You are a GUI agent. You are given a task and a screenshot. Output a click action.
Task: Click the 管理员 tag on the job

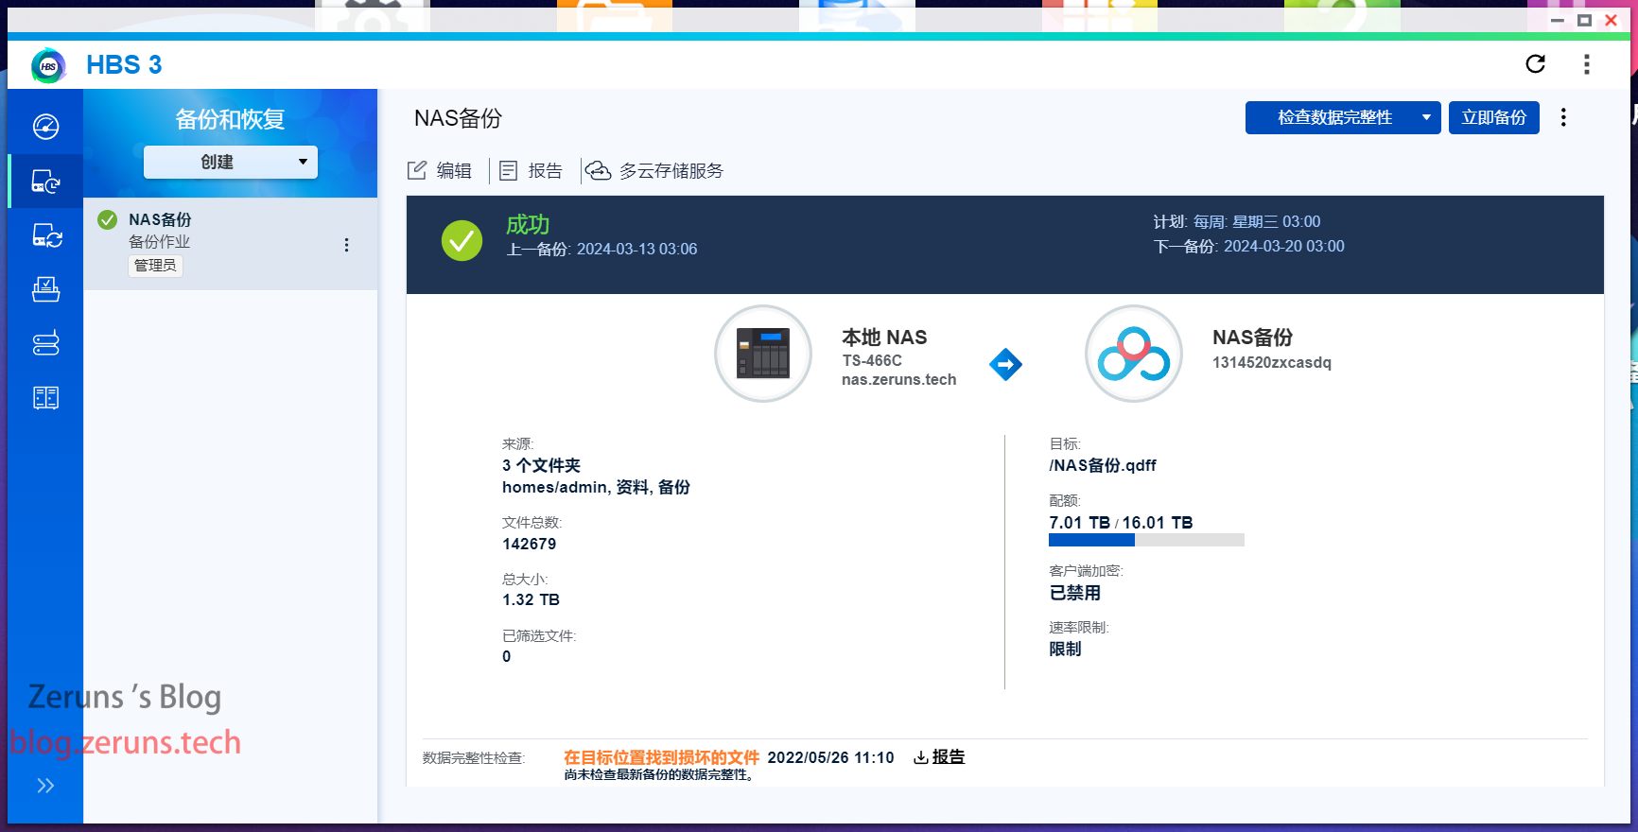pos(156,266)
